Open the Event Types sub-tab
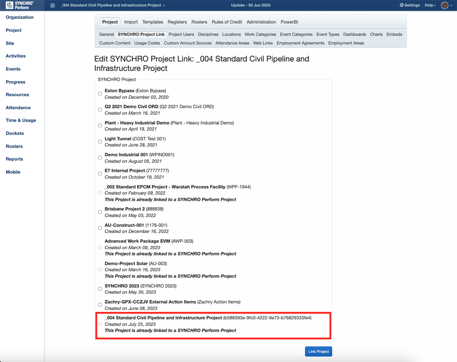Screen dimensions: 457x362 pyautogui.click(x=328, y=35)
